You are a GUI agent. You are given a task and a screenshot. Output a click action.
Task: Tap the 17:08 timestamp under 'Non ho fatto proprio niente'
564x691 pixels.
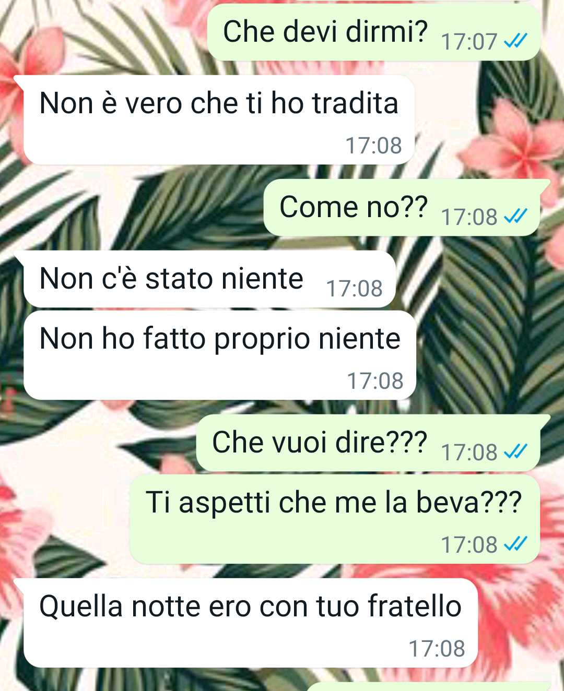tap(375, 380)
